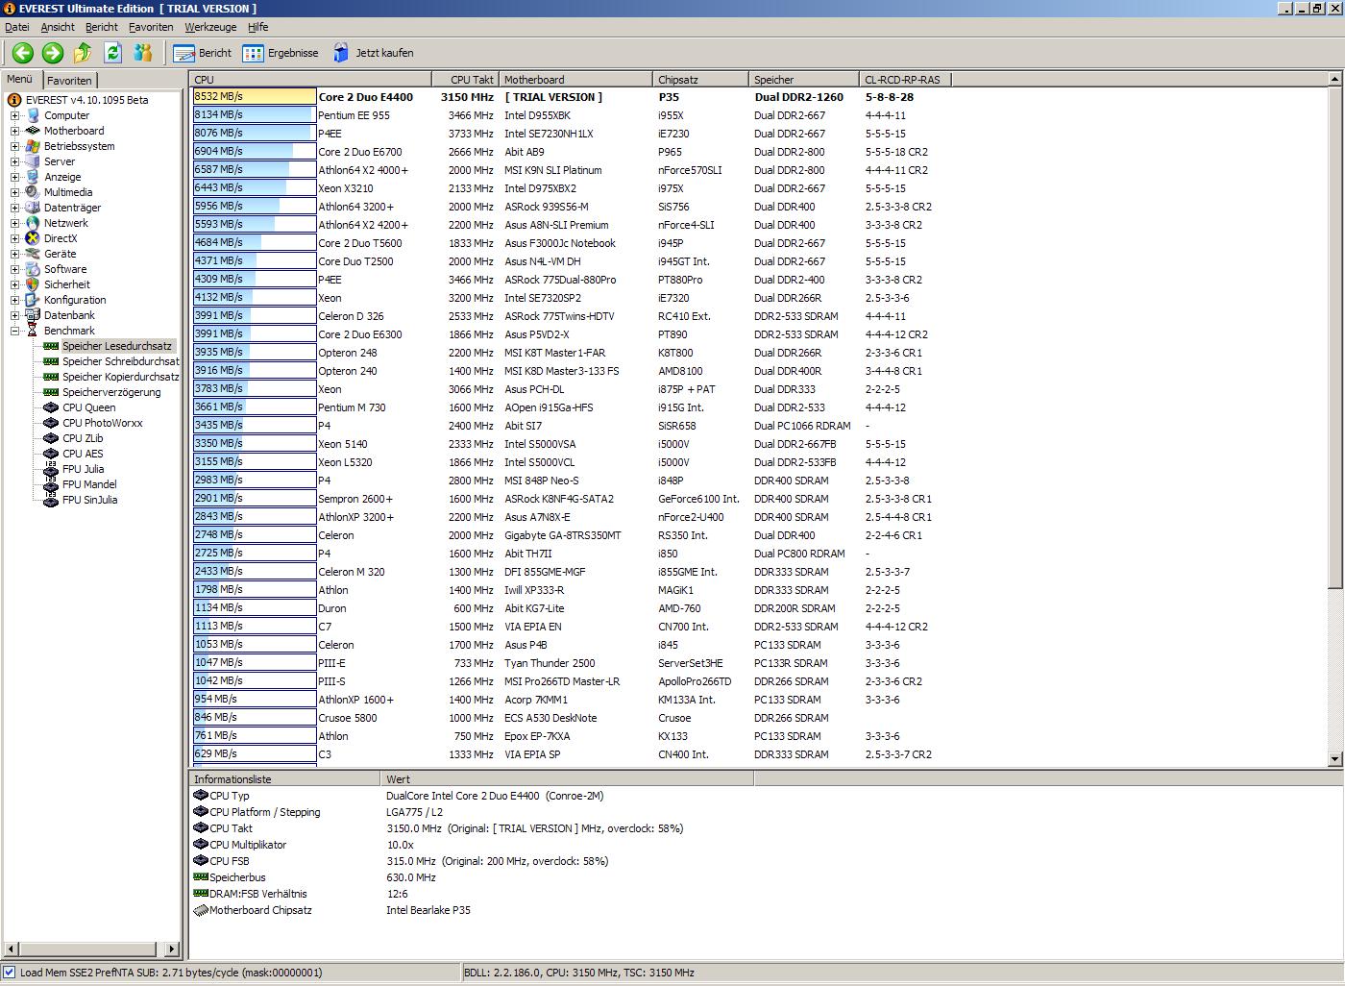Select the 8532 MB/s result bar
Image resolution: width=1345 pixels, height=986 pixels.
(254, 96)
